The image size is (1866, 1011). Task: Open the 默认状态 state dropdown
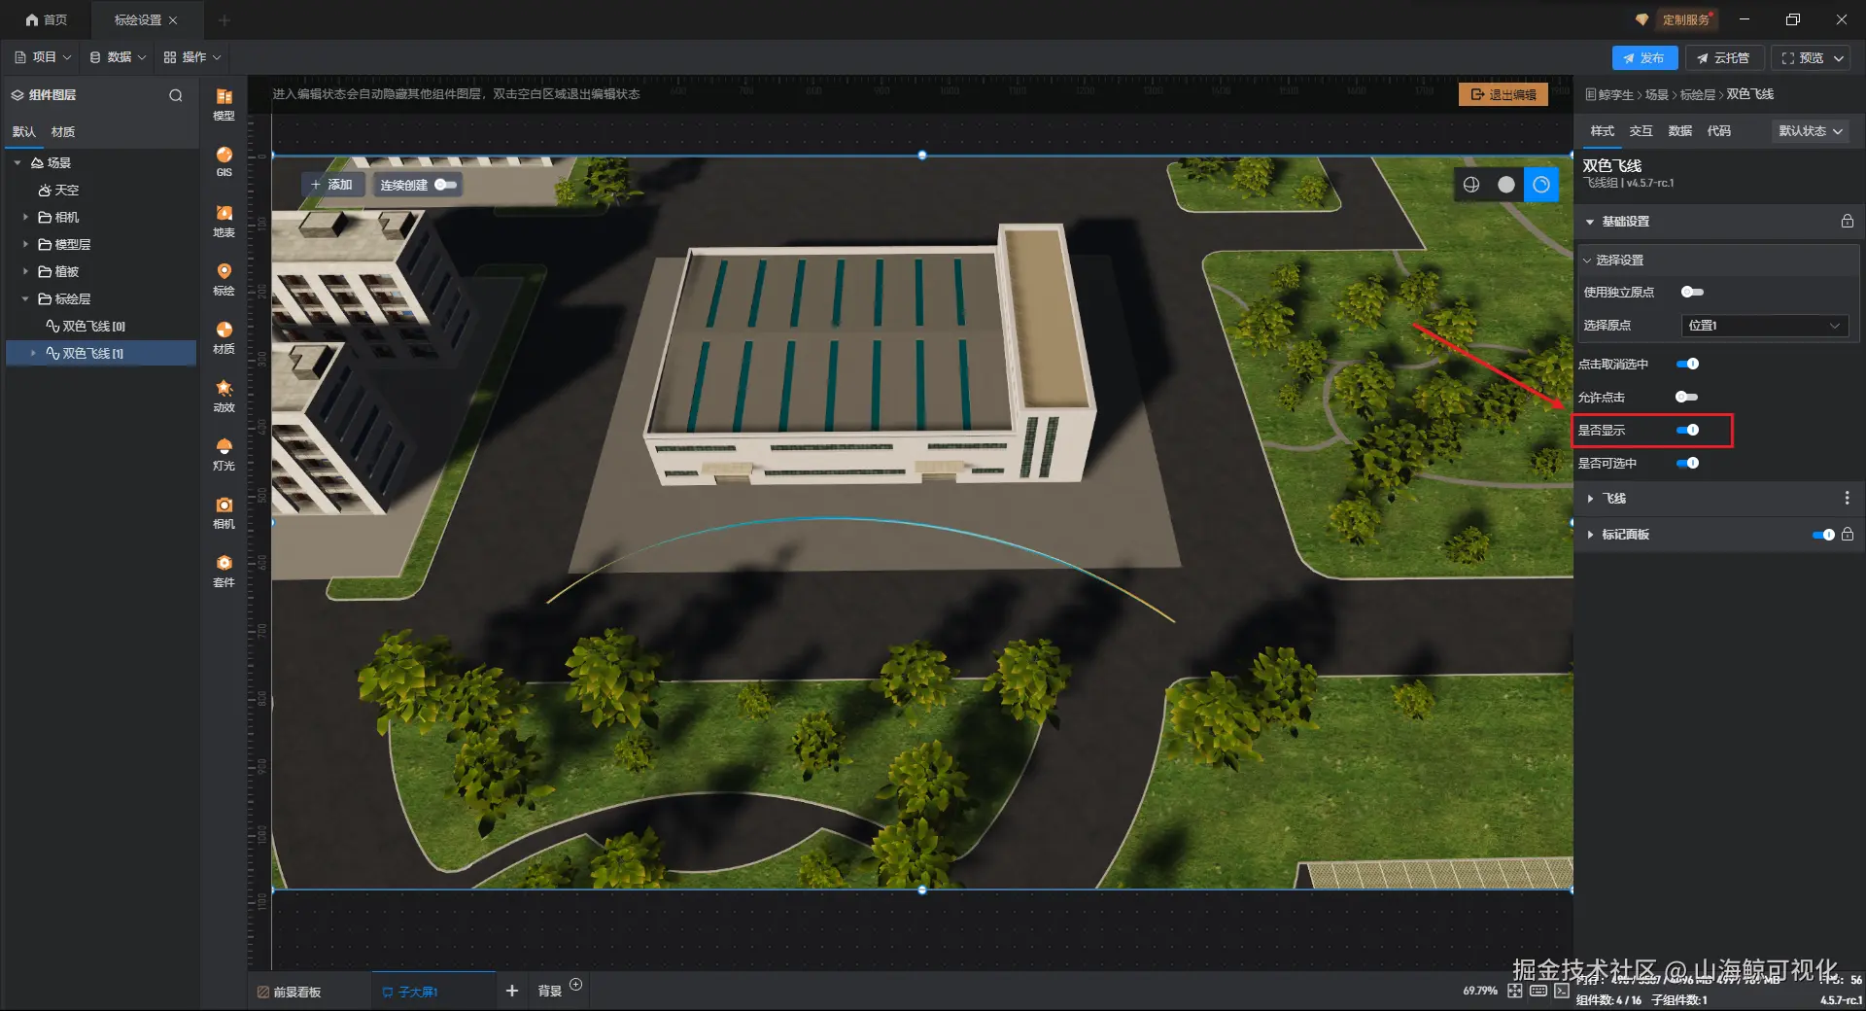(x=1811, y=131)
